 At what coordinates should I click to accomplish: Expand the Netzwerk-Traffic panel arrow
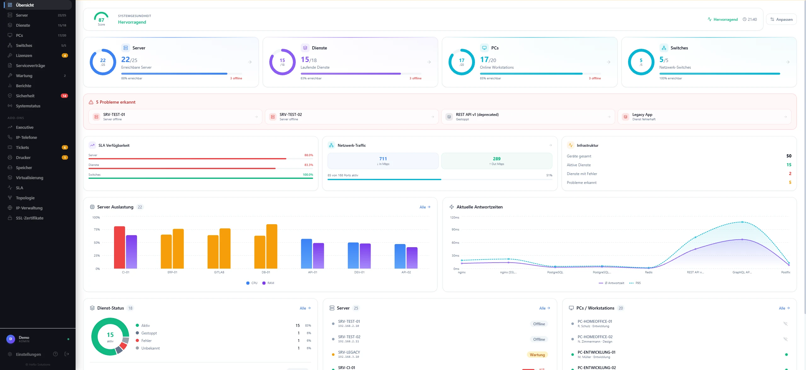pos(551,145)
